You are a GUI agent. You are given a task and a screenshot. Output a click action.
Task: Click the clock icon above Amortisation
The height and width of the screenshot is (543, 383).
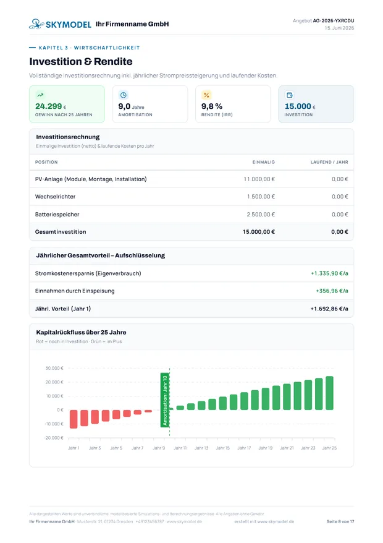coord(123,95)
